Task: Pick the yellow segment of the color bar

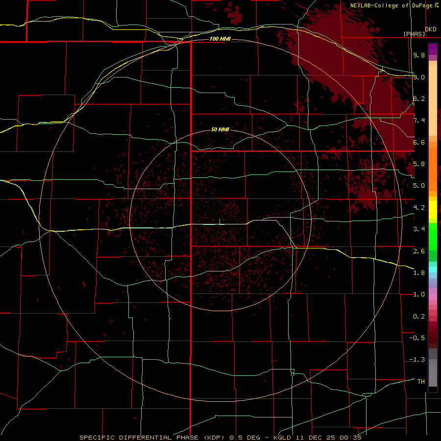Action: [x=433, y=210]
